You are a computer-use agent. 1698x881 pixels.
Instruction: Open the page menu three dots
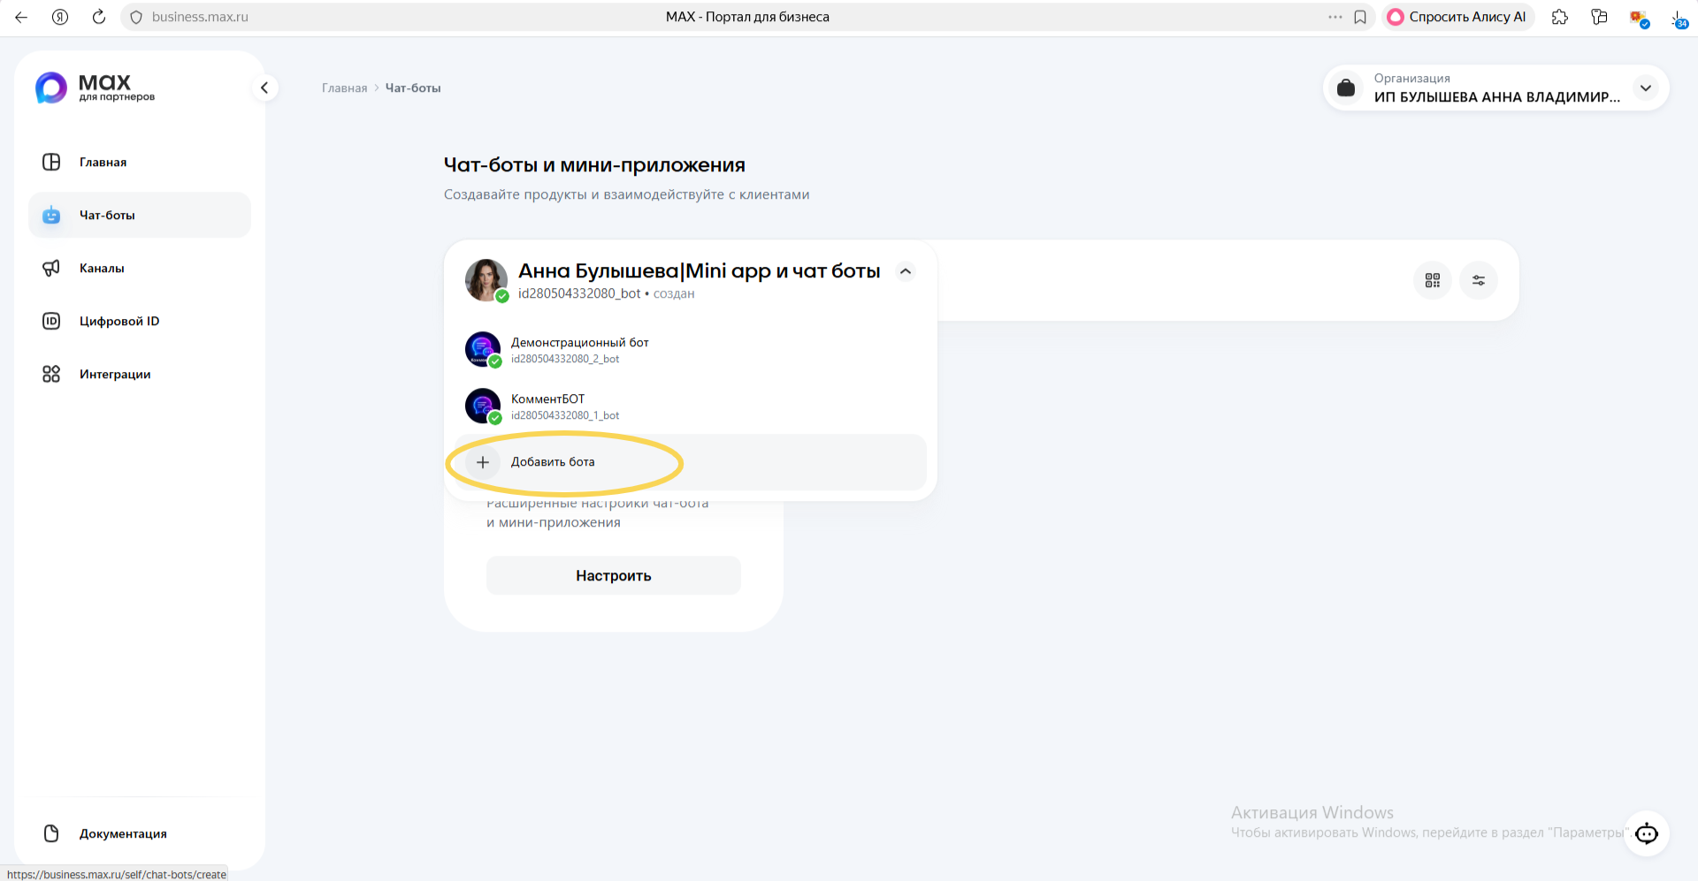pos(1335,17)
